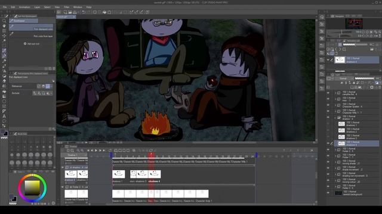Hide the campfire fire layer folder
This screenshot has height=214, width=382.
point(328,93)
